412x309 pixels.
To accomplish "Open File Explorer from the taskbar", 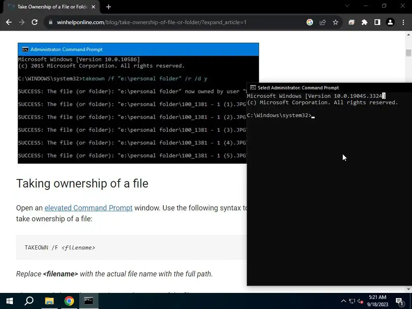I will pos(49,301).
